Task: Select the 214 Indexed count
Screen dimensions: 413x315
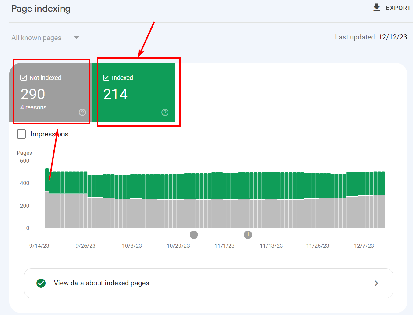Action: coord(115,94)
